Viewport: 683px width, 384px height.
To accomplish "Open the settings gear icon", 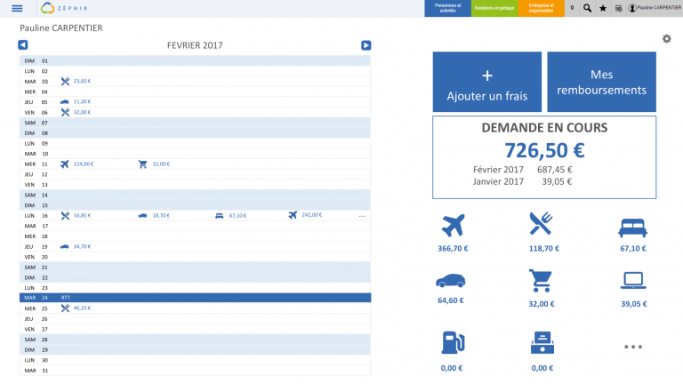I will pos(666,38).
